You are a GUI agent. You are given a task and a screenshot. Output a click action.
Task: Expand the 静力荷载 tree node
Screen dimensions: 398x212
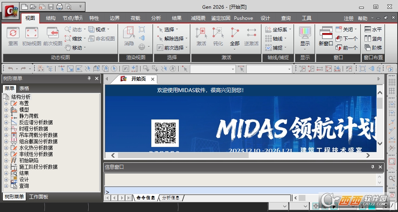pyautogui.click(x=6, y=116)
